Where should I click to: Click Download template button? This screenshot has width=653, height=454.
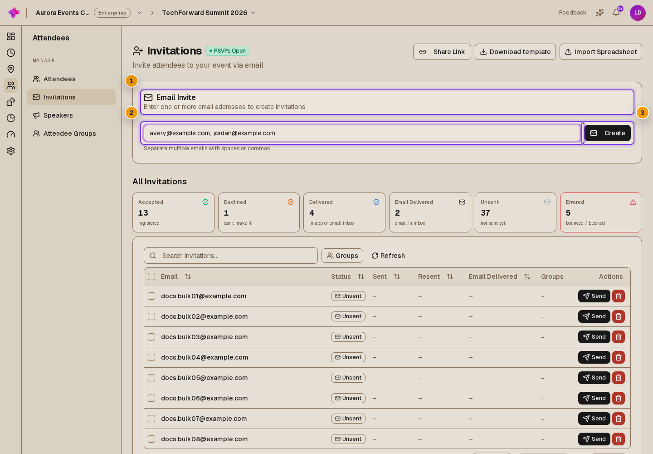515,52
